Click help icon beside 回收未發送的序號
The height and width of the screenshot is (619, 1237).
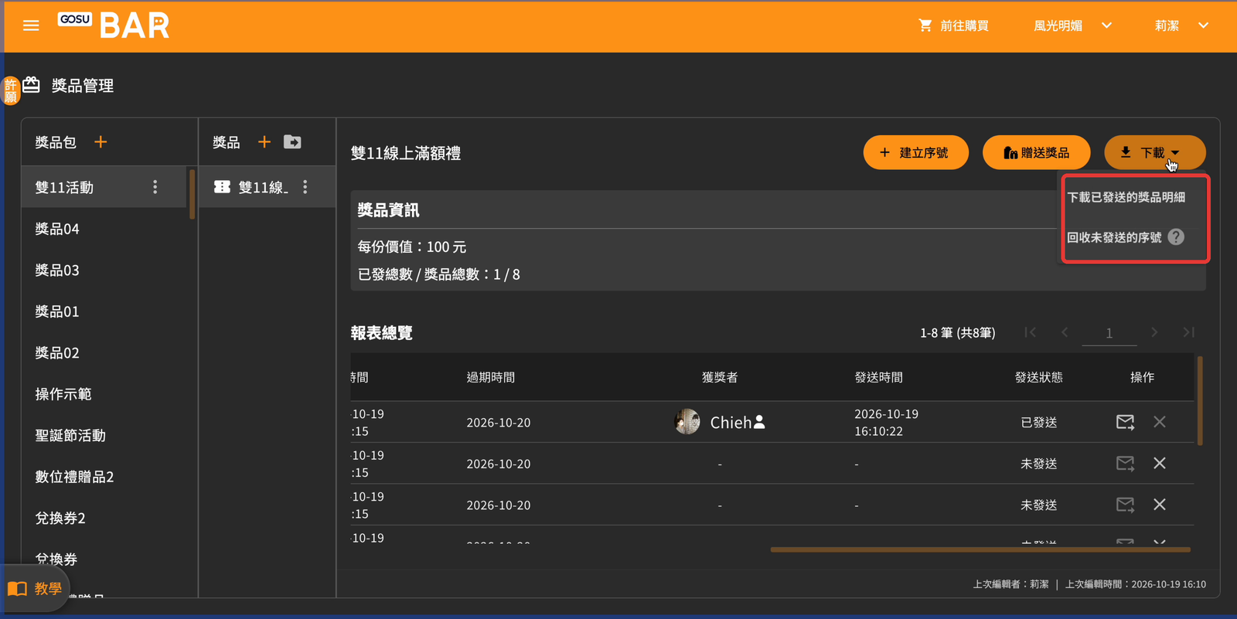[x=1176, y=237]
